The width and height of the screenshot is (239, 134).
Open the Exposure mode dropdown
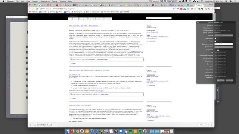[224, 44]
